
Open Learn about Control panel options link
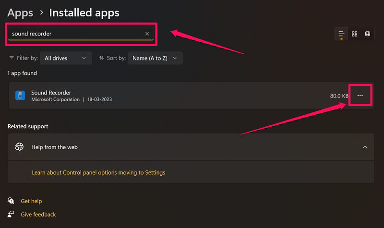click(x=98, y=172)
